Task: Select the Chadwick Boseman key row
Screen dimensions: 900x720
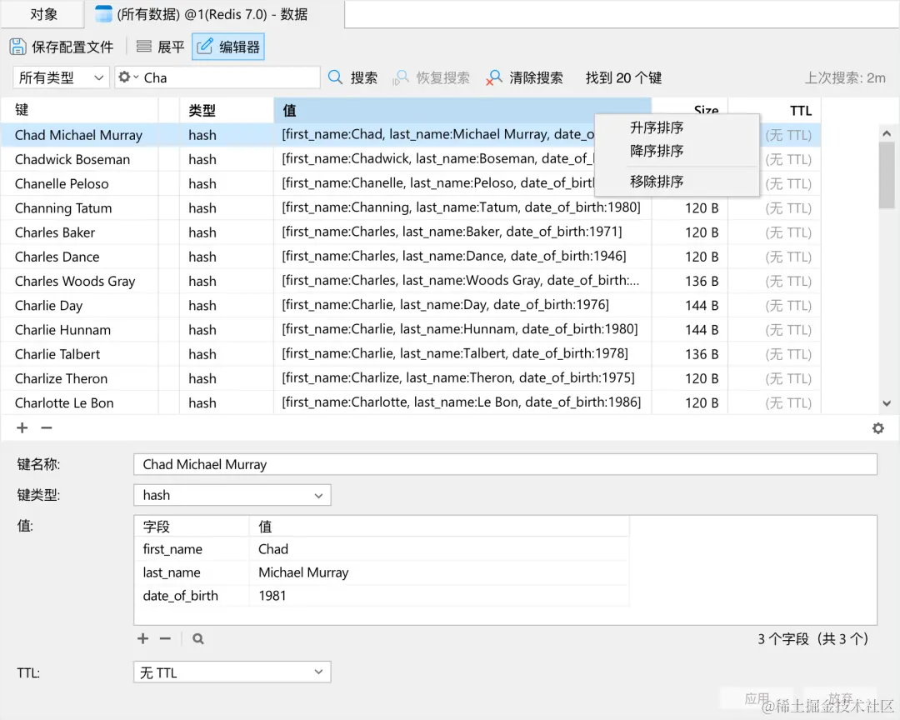Action: [411, 159]
